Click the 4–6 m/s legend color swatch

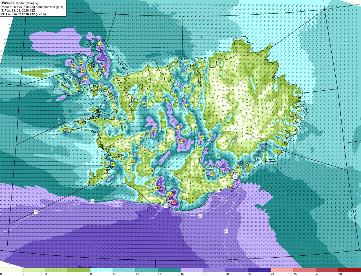click(56, 270)
